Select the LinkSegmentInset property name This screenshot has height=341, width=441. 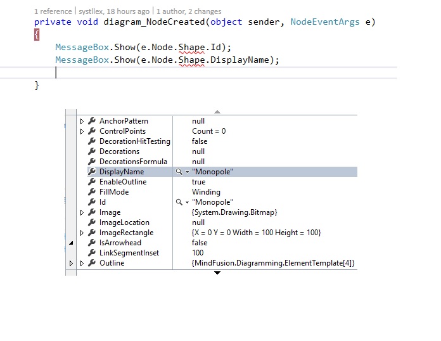[129, 253]
